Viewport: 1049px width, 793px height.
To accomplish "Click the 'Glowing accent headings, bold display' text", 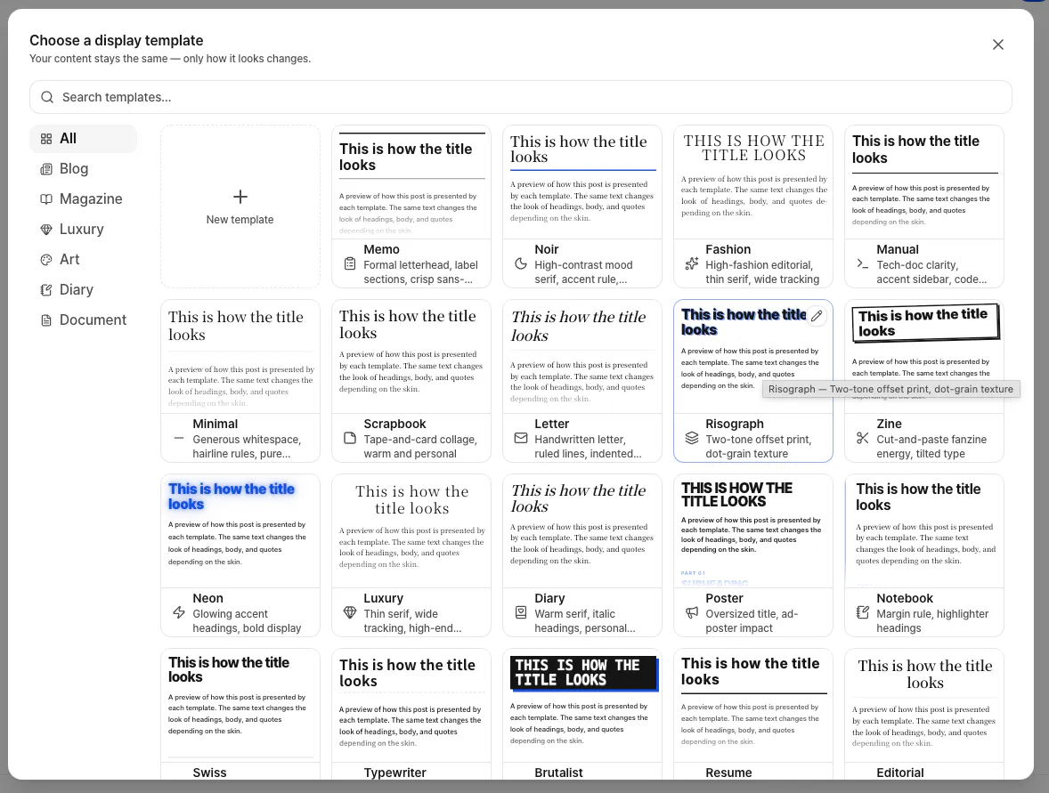I will pos(247,621).
